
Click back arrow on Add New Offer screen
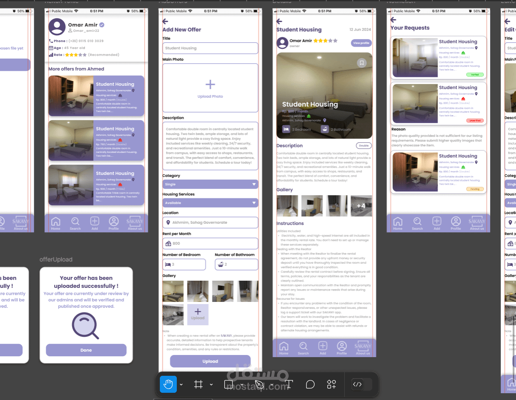click(x=165, y=21)
